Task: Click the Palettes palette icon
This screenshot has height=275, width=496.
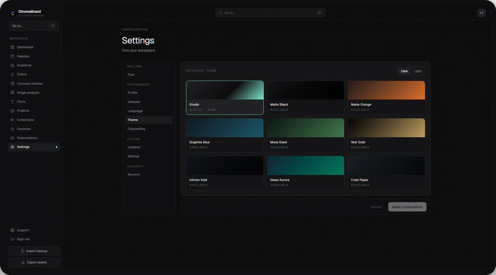Action: (12, 56)
